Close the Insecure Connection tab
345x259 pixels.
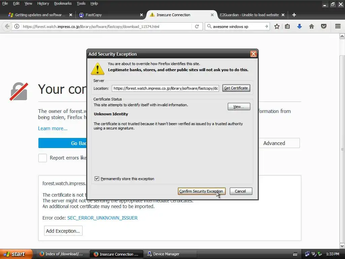click(212, 15)
